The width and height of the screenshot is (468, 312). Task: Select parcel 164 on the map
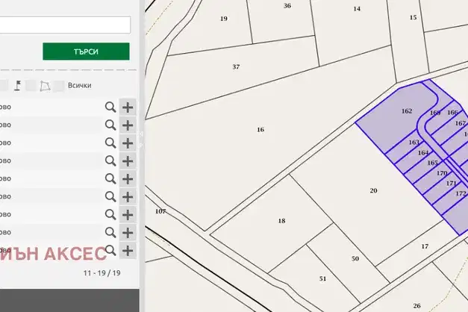point(423,153)
